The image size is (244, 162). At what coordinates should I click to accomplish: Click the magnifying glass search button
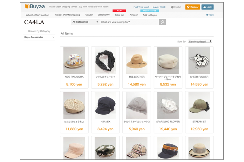point(162,22)
